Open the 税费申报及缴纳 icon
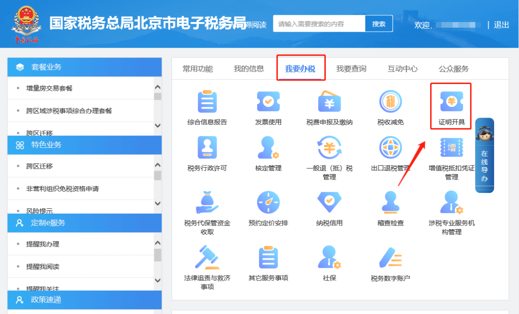 (x=329, y=102)
